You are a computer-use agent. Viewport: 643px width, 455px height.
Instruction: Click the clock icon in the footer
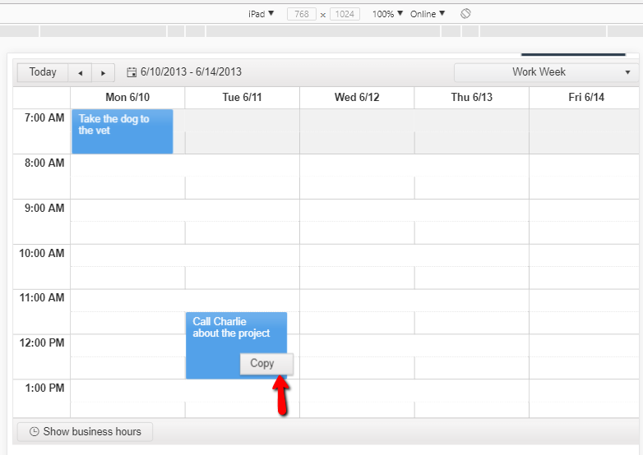click(x=35, y=432)
